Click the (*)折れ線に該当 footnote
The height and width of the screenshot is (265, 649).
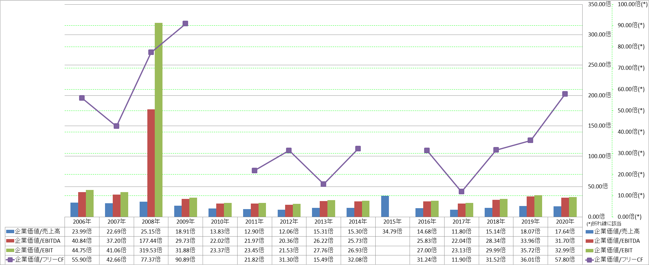[x=604, y=224]
